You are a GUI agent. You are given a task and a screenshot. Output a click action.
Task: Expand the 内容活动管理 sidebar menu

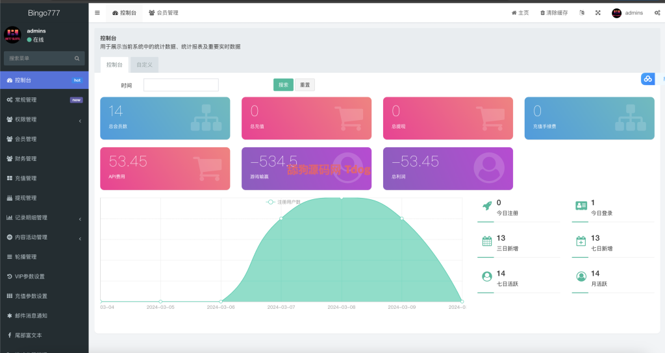pyautogui.click(x=44, y=237)
